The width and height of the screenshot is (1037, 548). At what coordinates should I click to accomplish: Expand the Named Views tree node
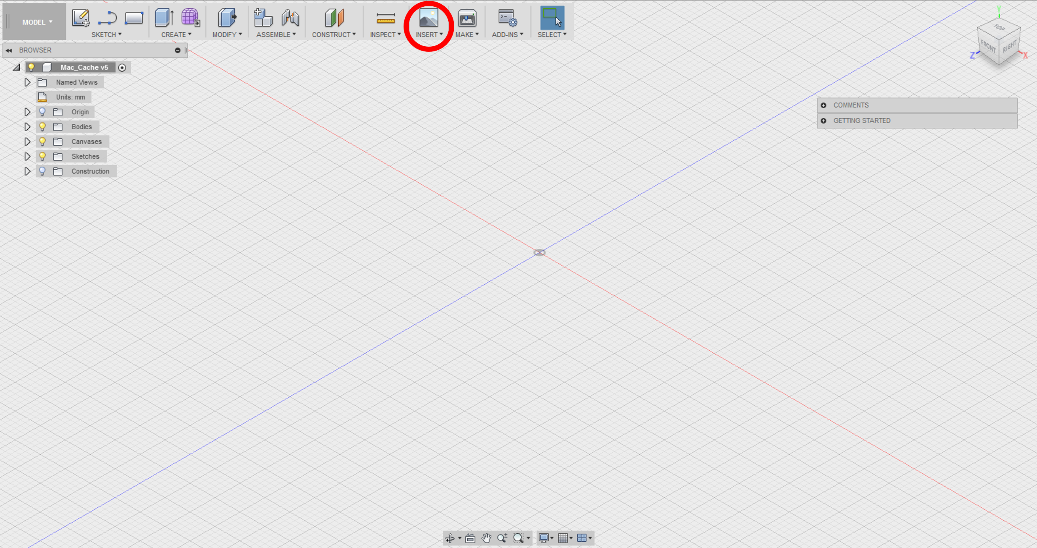pyautogui.click(x=27, y=82)
